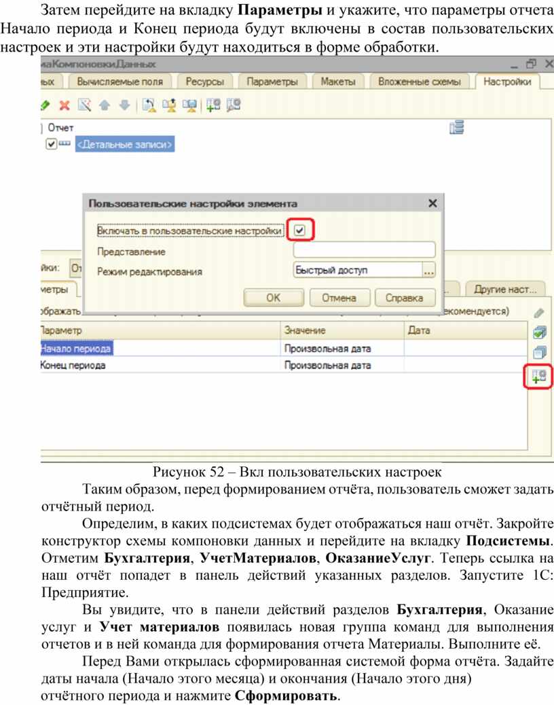This screenshot has height=705, width=554.
Task: Open help with Справка button
Action: (404, 298)
